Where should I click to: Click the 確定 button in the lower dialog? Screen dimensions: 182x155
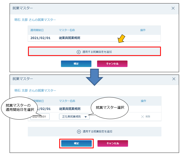coord(77,144)
